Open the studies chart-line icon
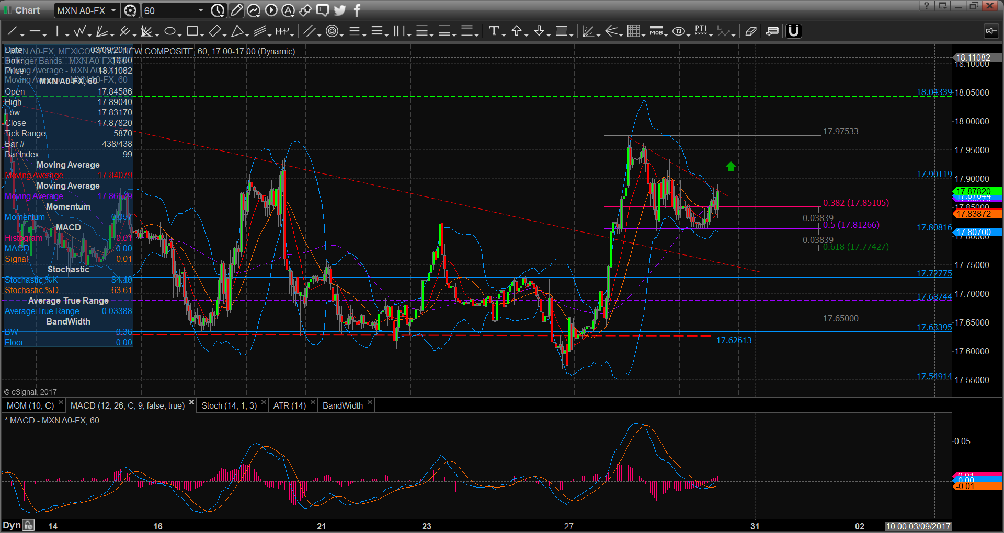This screenshot has height=533, width=1004. [x=254, y=10]
